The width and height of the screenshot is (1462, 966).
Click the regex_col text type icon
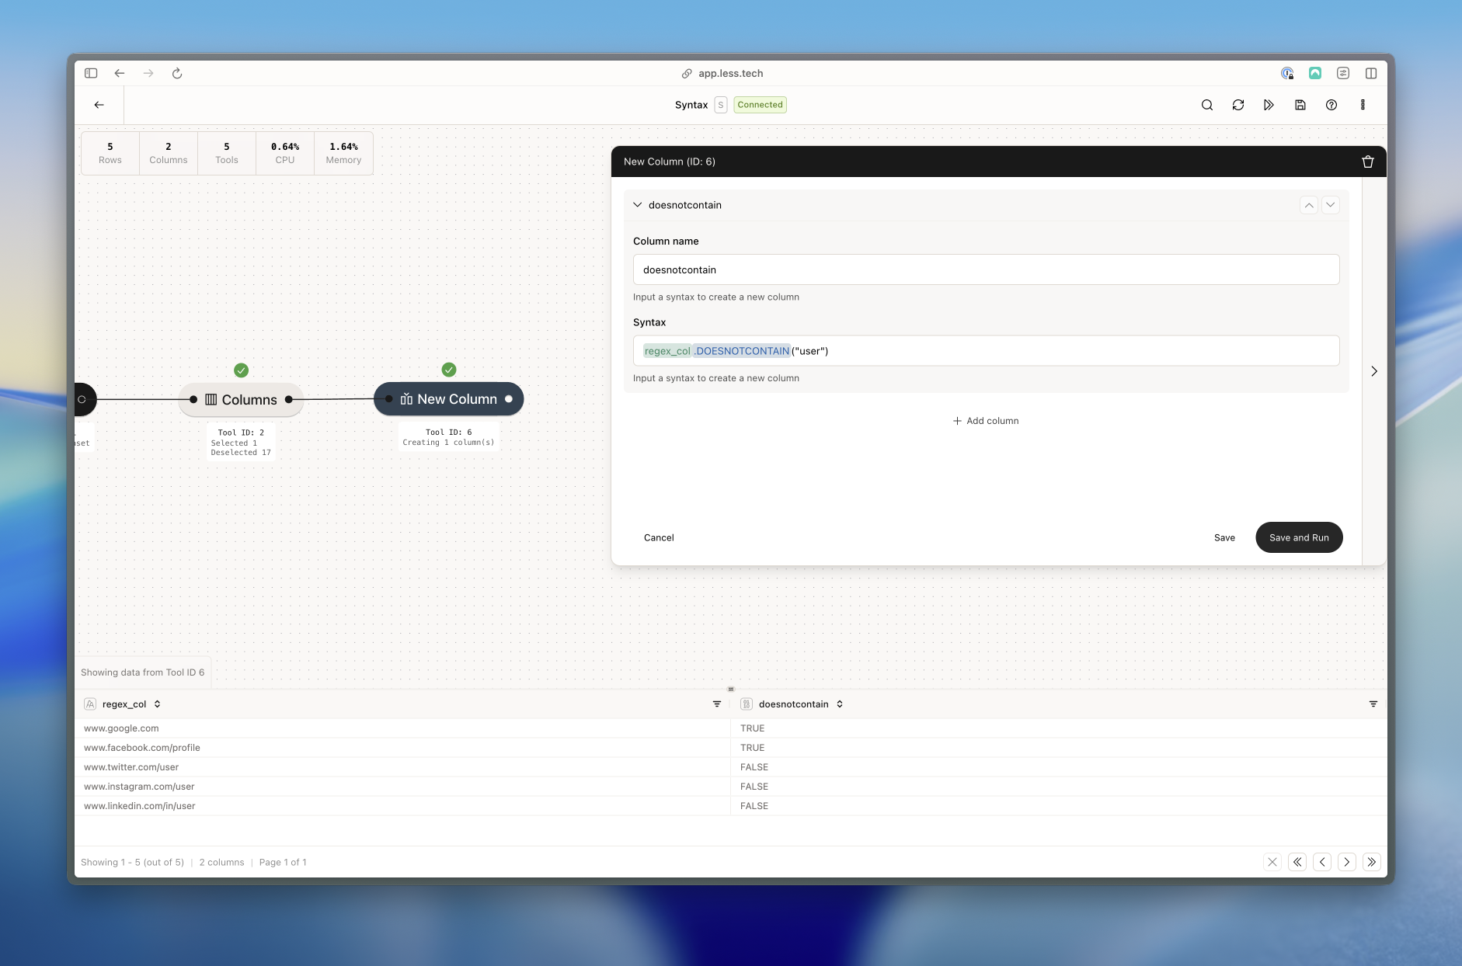pos(90,704)
